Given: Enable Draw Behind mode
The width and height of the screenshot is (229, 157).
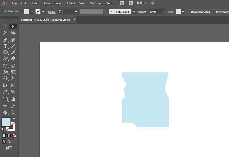Looking at the screenshot, I should (x=9, y=141).
